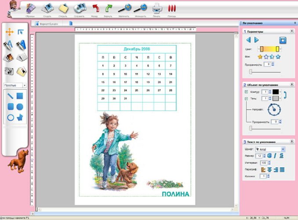Viewport: 298px width, 220px height.
Task: Click the Печать (Print) toolbar icon
Action: 157,8
